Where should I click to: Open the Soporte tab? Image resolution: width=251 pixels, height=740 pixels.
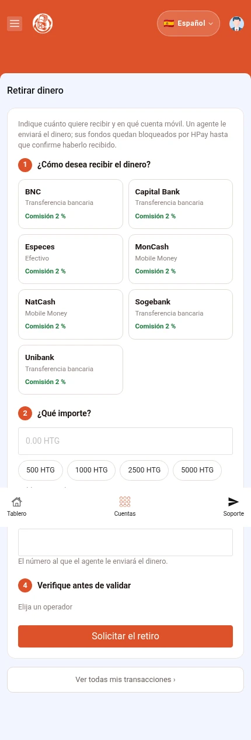(233, 507)
